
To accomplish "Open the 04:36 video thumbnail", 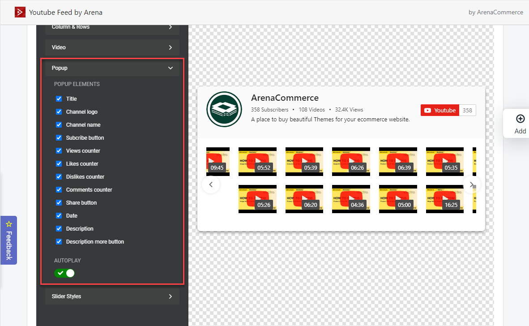I will pyautogui.click(x=351, y=199).
